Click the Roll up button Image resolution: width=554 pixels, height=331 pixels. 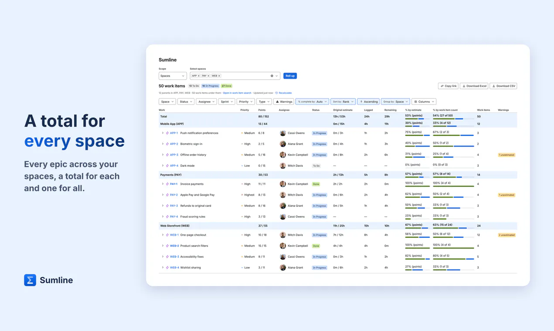click(290, 76)
